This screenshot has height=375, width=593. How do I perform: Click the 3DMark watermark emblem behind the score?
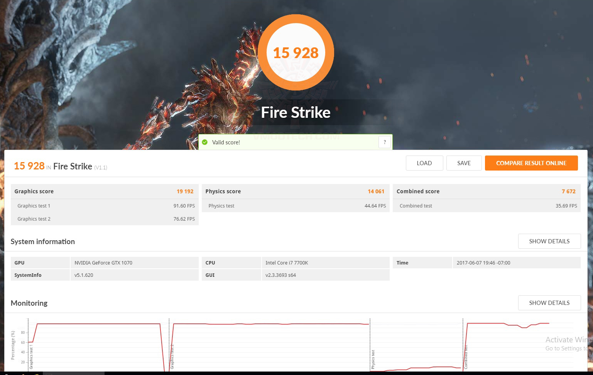(x=296, y=77)
